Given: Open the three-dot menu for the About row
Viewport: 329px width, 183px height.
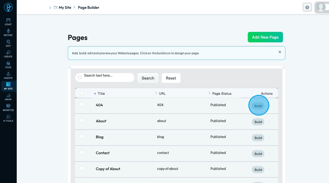Looking at the screenshot, I should click(270, 122).
